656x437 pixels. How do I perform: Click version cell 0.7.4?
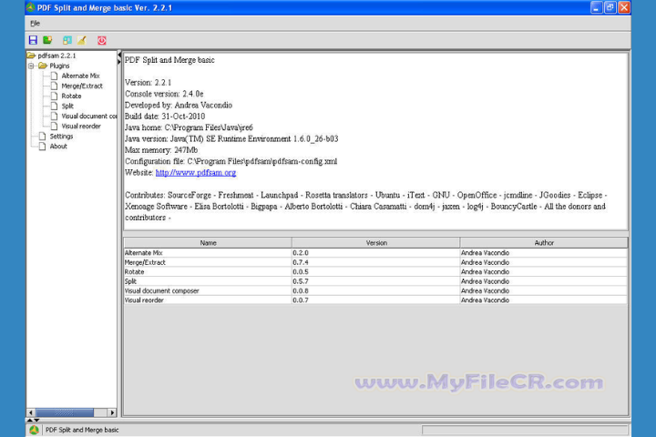point(376,262)
